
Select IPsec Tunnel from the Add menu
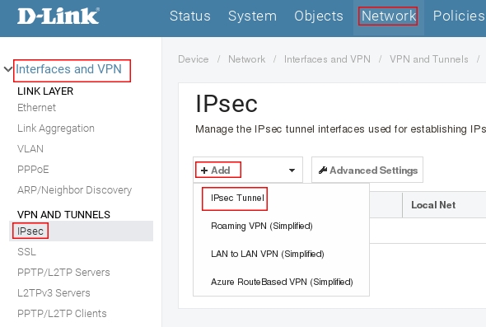(x=237, y=198)
